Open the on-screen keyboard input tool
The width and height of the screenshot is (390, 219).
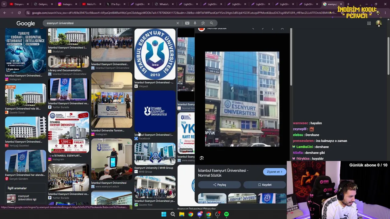click(187, 23)
